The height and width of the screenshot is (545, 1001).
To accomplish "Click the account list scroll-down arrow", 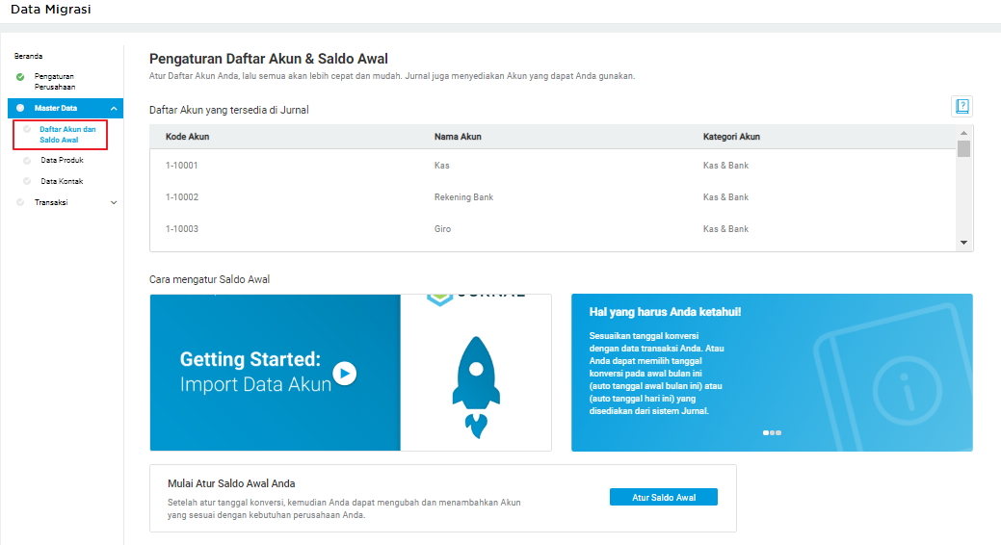I will tap(964, 243).
